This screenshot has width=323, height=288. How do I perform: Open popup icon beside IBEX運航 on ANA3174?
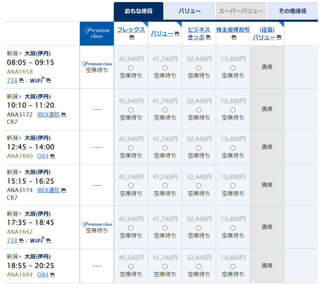64,190
